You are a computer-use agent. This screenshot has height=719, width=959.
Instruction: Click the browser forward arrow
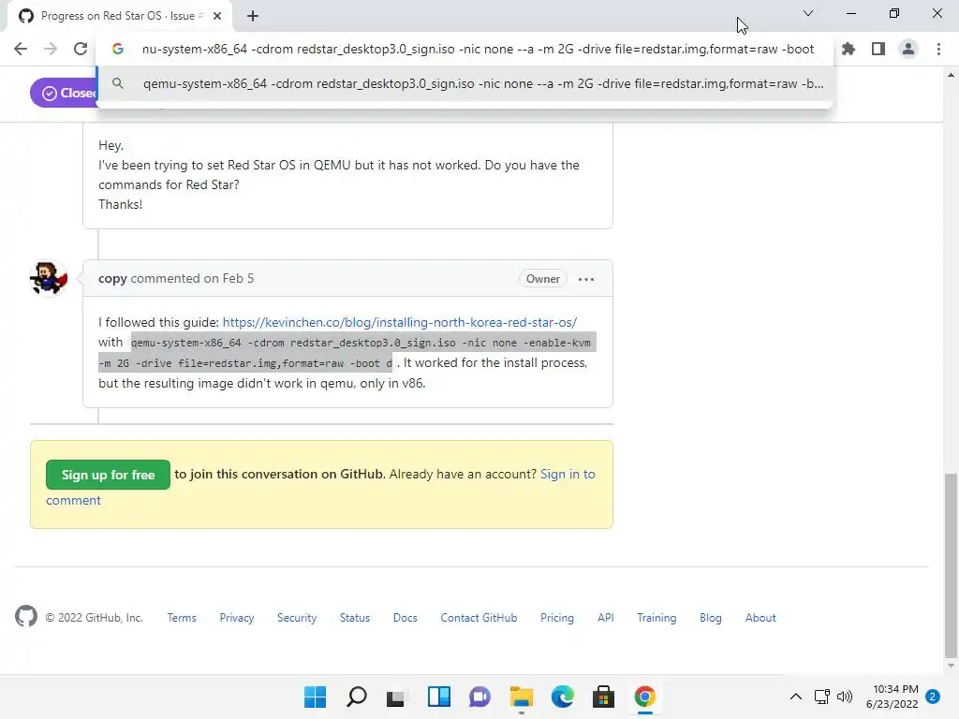(x=51, y=49)
